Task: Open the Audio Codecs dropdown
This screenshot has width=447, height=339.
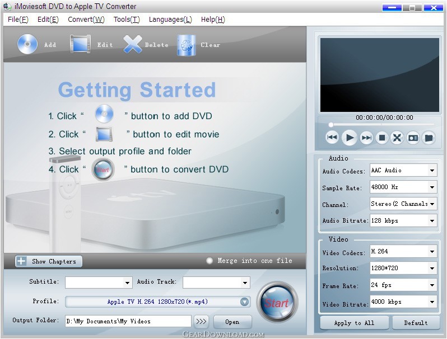Action: [x=432, y=171]
